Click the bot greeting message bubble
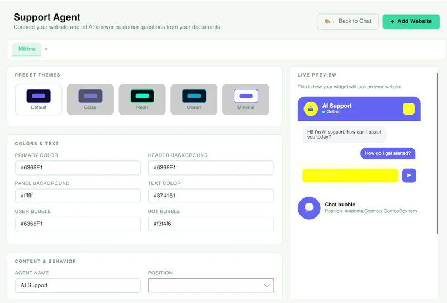Screen dimensions: 447x303 tap(344, 134)
